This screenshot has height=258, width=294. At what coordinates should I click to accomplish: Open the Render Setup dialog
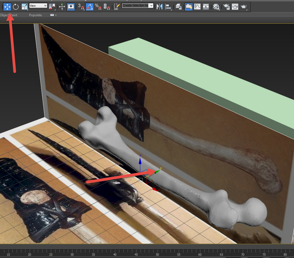click(x=226, y=7)
